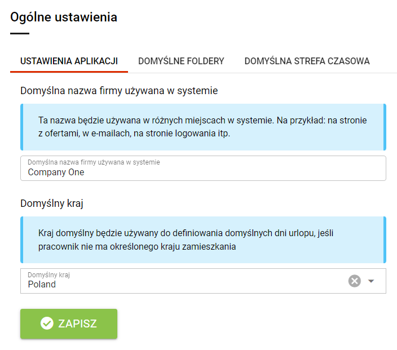The image size is (397, 350).
Task: Click the black underline below page title
Action: [20, 33]
